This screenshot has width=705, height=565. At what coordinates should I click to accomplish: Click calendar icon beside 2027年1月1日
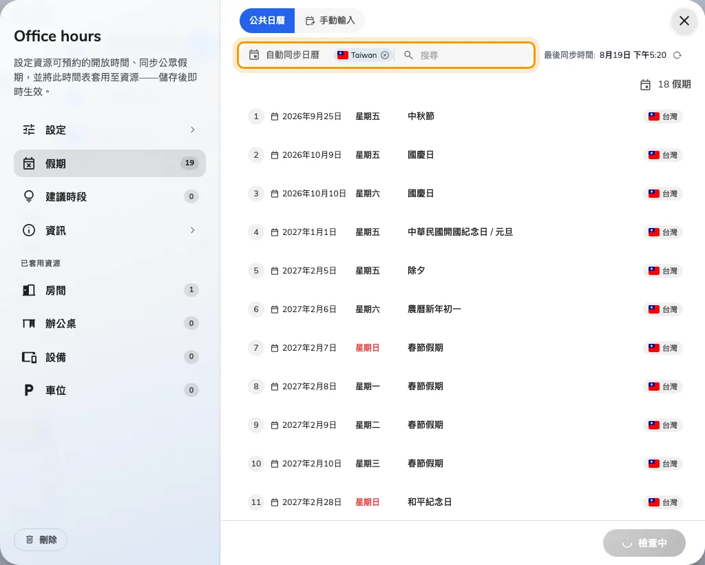274,232
